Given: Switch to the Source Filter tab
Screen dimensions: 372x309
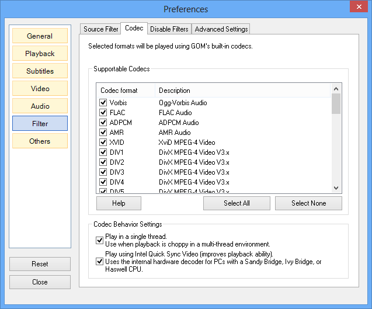Looking at the screenshot, I should [x=101, y=29].
